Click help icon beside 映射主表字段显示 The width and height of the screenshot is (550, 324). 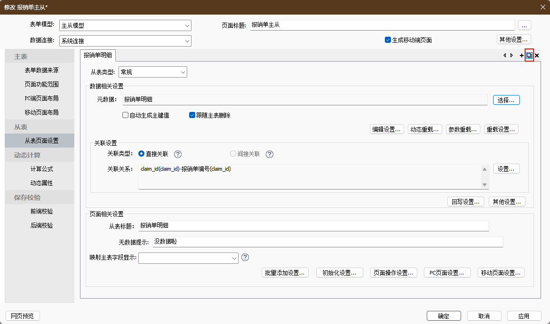pos(245,258)
